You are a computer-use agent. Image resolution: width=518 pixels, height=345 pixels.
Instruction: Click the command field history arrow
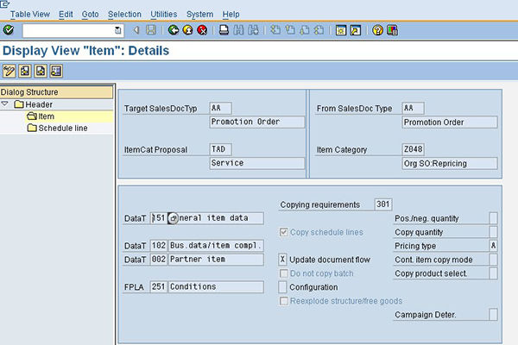[117, 30]
